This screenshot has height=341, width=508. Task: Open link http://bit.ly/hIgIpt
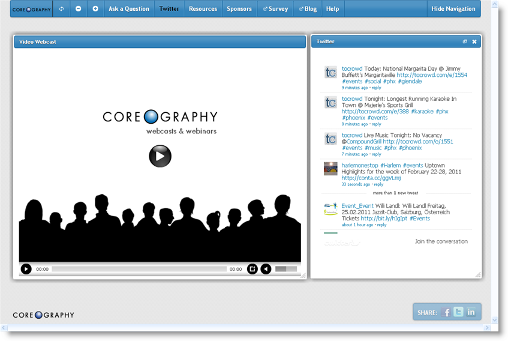[384, 219]
